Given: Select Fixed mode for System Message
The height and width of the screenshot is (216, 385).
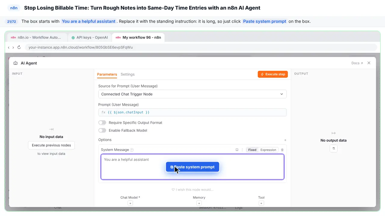Looking at the screenshot, I should (x=252, y=150).
